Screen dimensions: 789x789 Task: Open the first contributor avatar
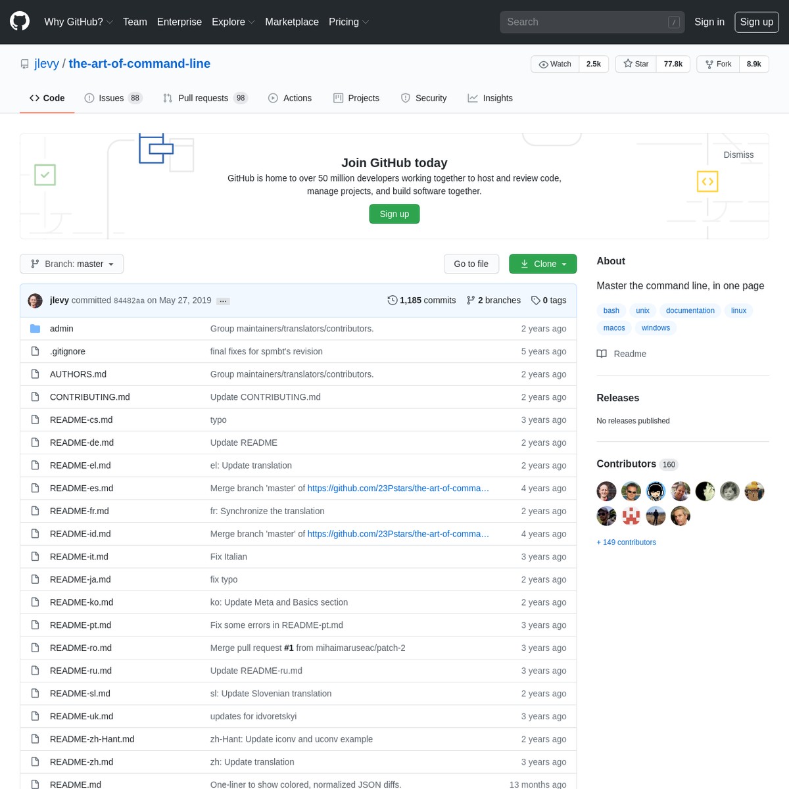606,491
